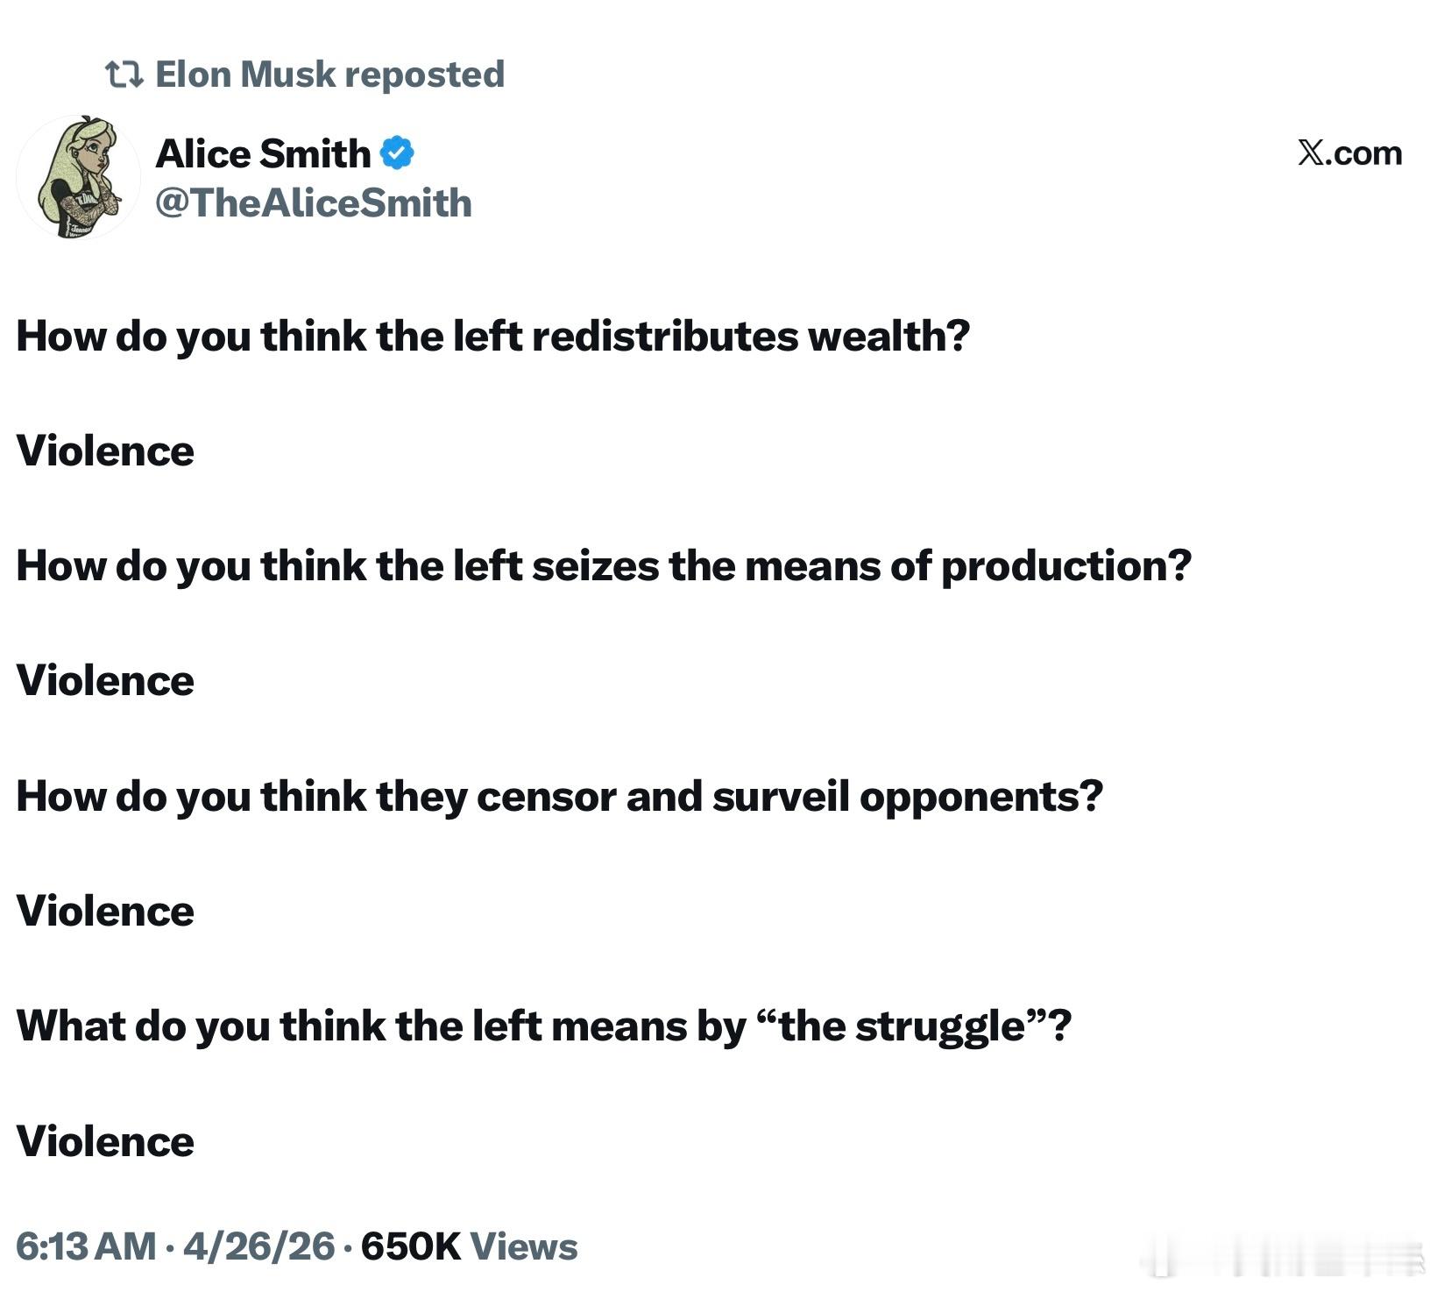Screen dimensions: 1437x1292
Task: Open Alice Smith's profile picture
Action: pyautogui.click(x=78, y=178)
